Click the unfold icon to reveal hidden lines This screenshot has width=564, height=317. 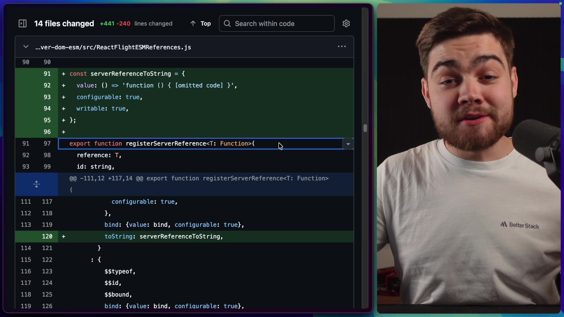point(37,184)
